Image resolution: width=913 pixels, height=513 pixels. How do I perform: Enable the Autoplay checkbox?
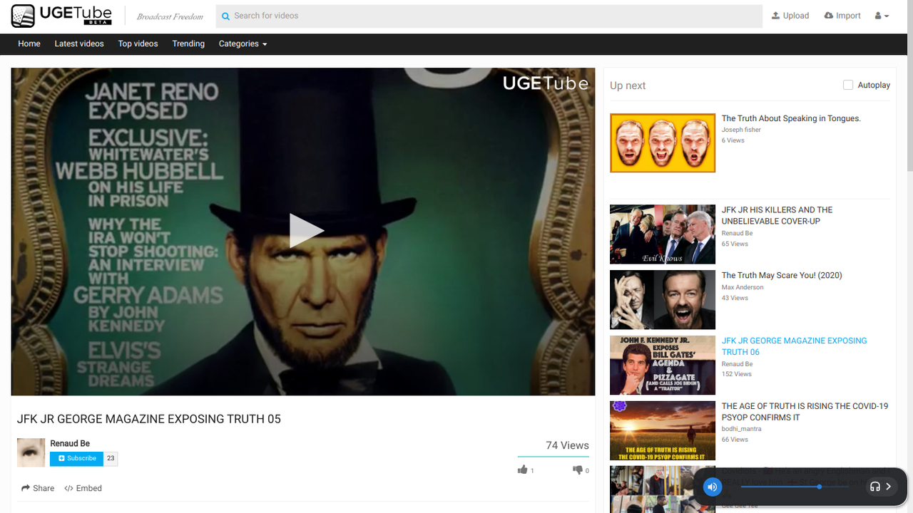pyautogui.click(x=848, y=85)
